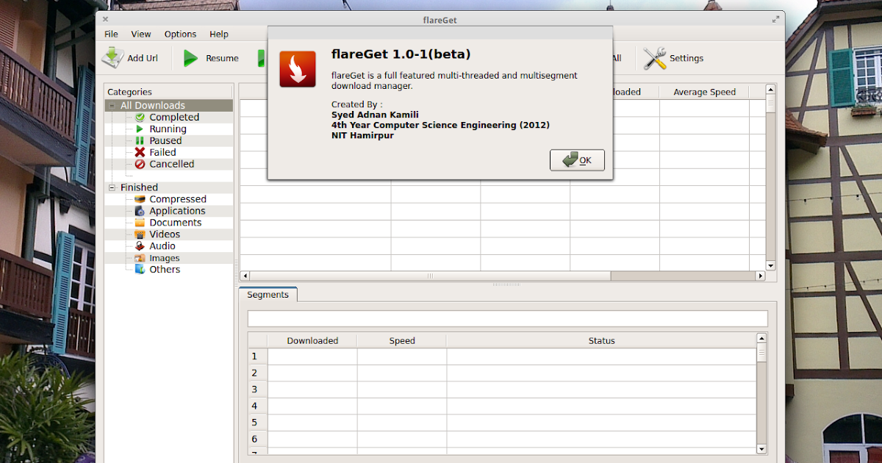Select segment row 6 header
Screen dimensions: 882x463
click(257, 439)
